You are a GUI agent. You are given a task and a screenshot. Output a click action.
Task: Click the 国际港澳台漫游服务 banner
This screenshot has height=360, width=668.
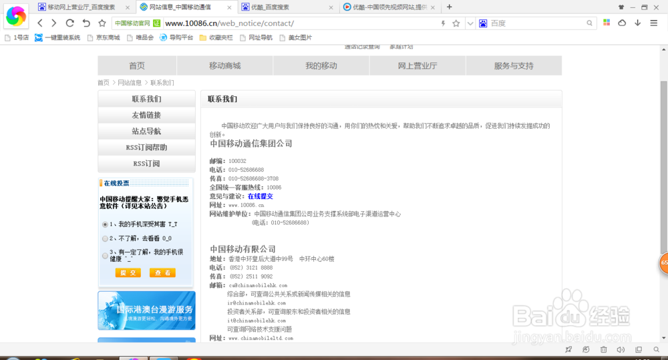click(x=146, y=311)
